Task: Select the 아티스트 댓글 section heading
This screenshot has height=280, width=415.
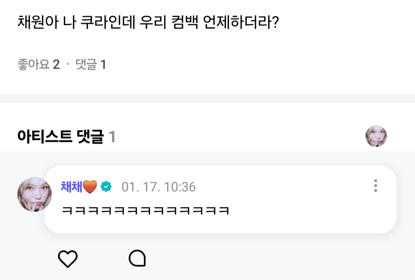Action: click(60, 137)
